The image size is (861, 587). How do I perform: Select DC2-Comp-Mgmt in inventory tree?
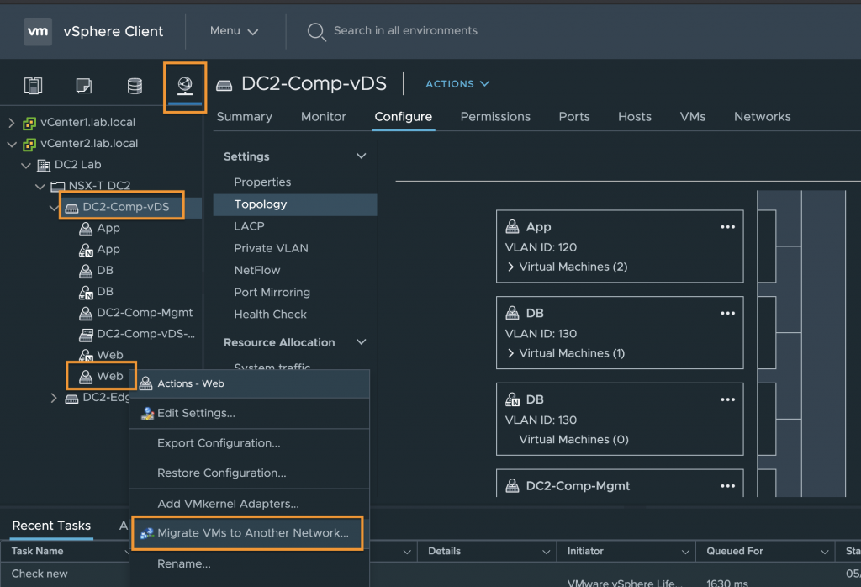coord(145,313)
